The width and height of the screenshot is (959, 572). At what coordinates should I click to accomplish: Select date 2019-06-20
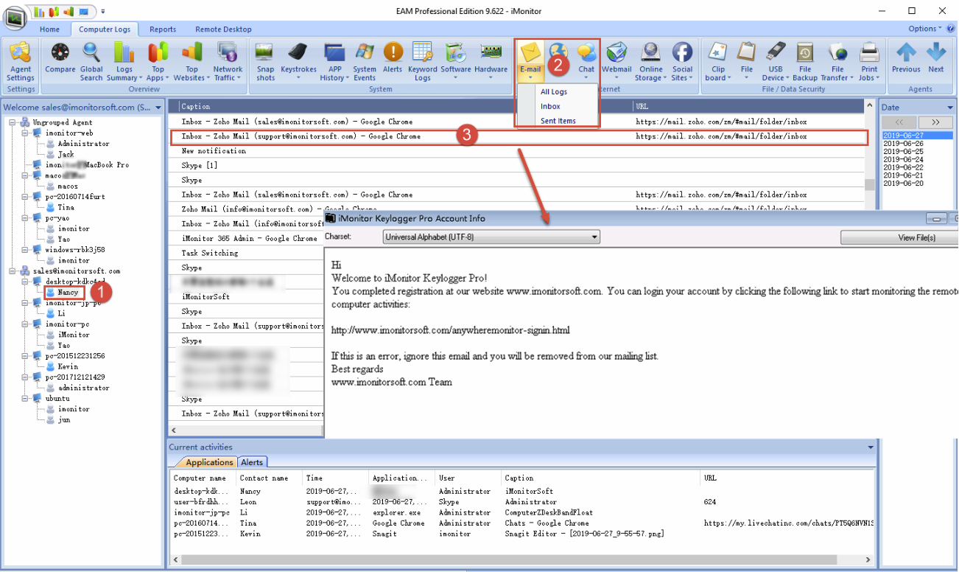pyautogui.click(x=903, y=184)
